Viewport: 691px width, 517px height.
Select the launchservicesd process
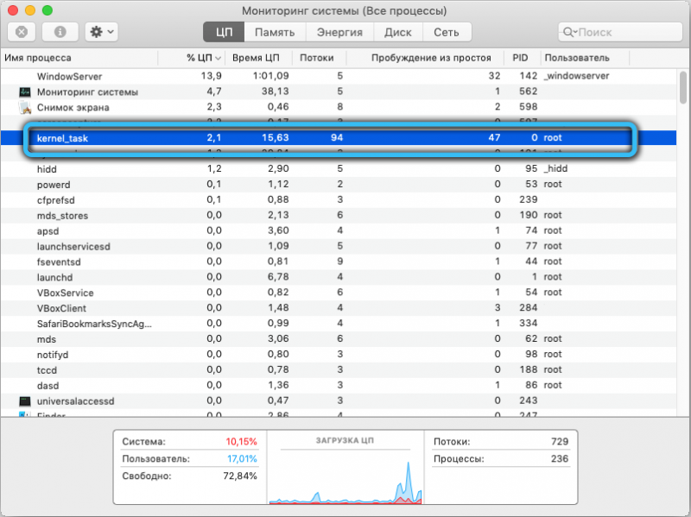[x=339, y=246]
